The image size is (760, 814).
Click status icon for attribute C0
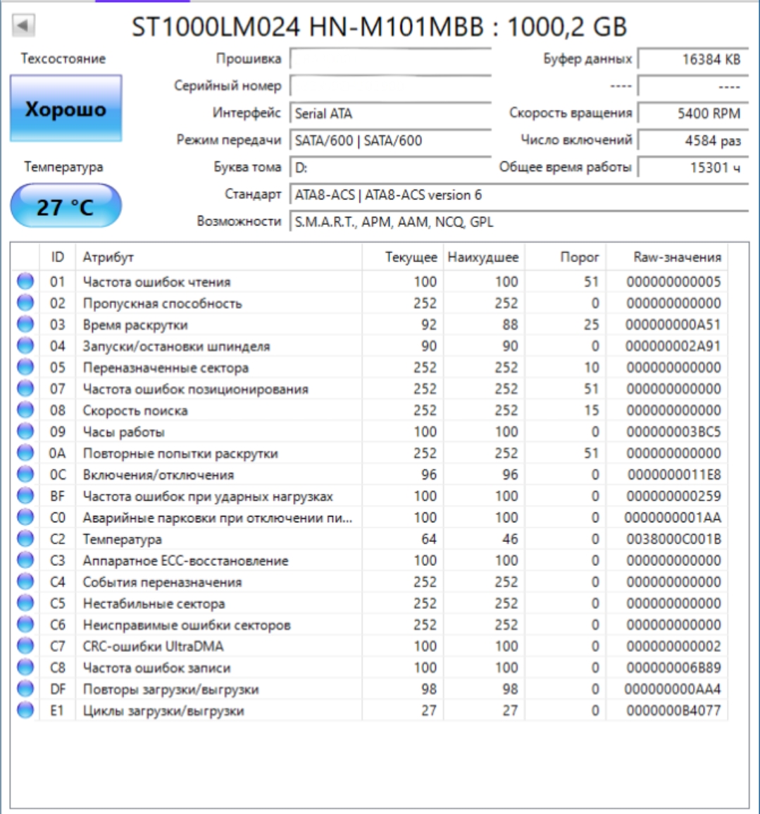tap(25, 517)
